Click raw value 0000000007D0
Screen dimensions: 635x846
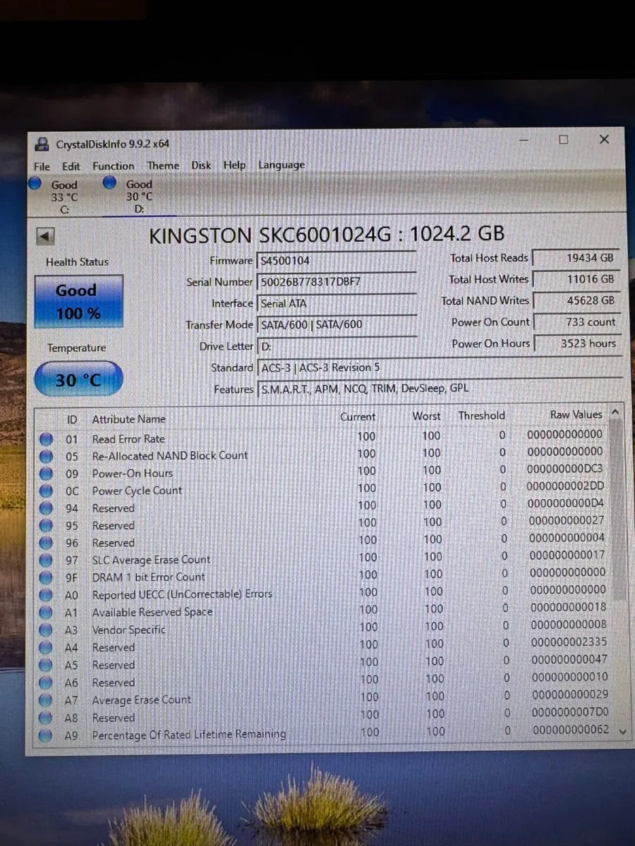coord(569,712)
